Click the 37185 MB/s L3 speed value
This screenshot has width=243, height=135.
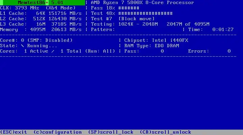click(x=66, y=24)
